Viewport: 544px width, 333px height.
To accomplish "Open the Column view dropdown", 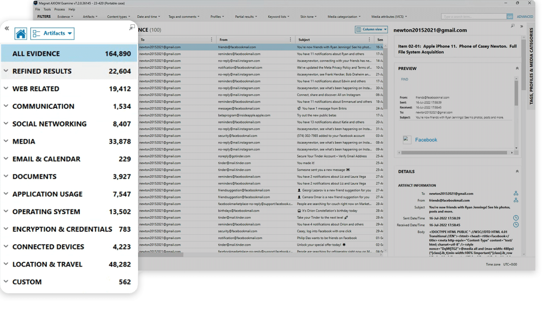I will tap(371, 29).
